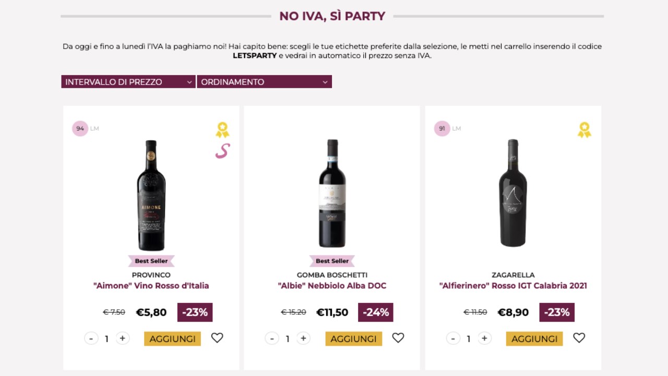Decrease quantity of Albie with the minus button
668x376 pixels.
pyautogui.click(x=271, y=338)
